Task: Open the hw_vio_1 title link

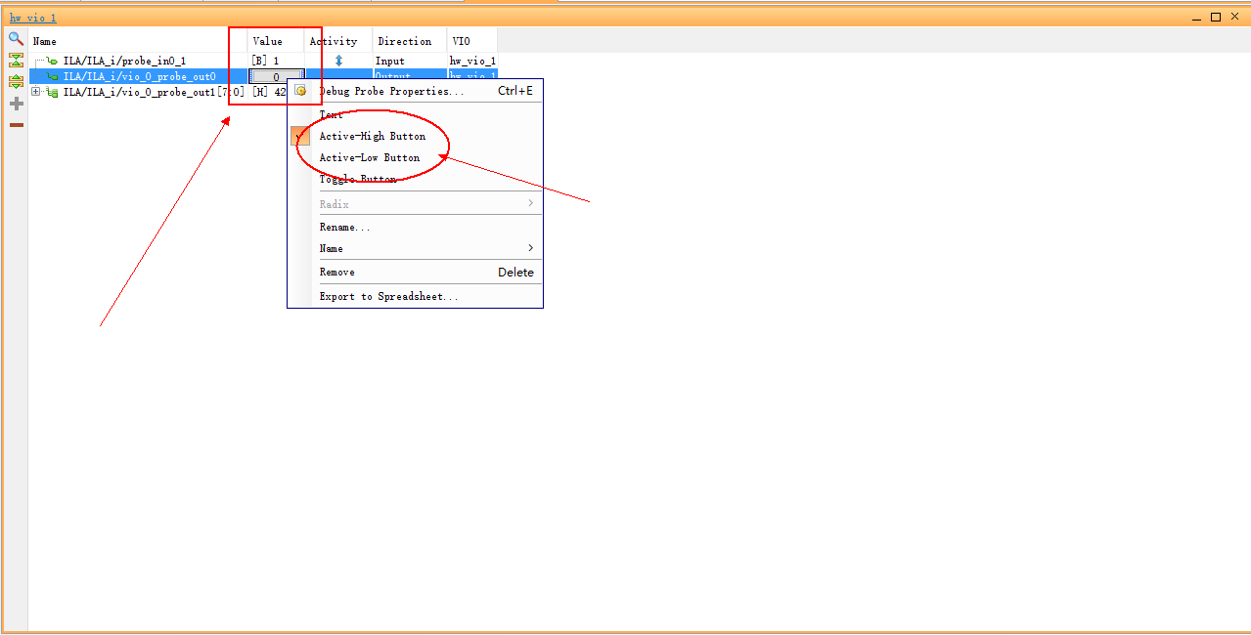Action: click(x=33, y=18)
